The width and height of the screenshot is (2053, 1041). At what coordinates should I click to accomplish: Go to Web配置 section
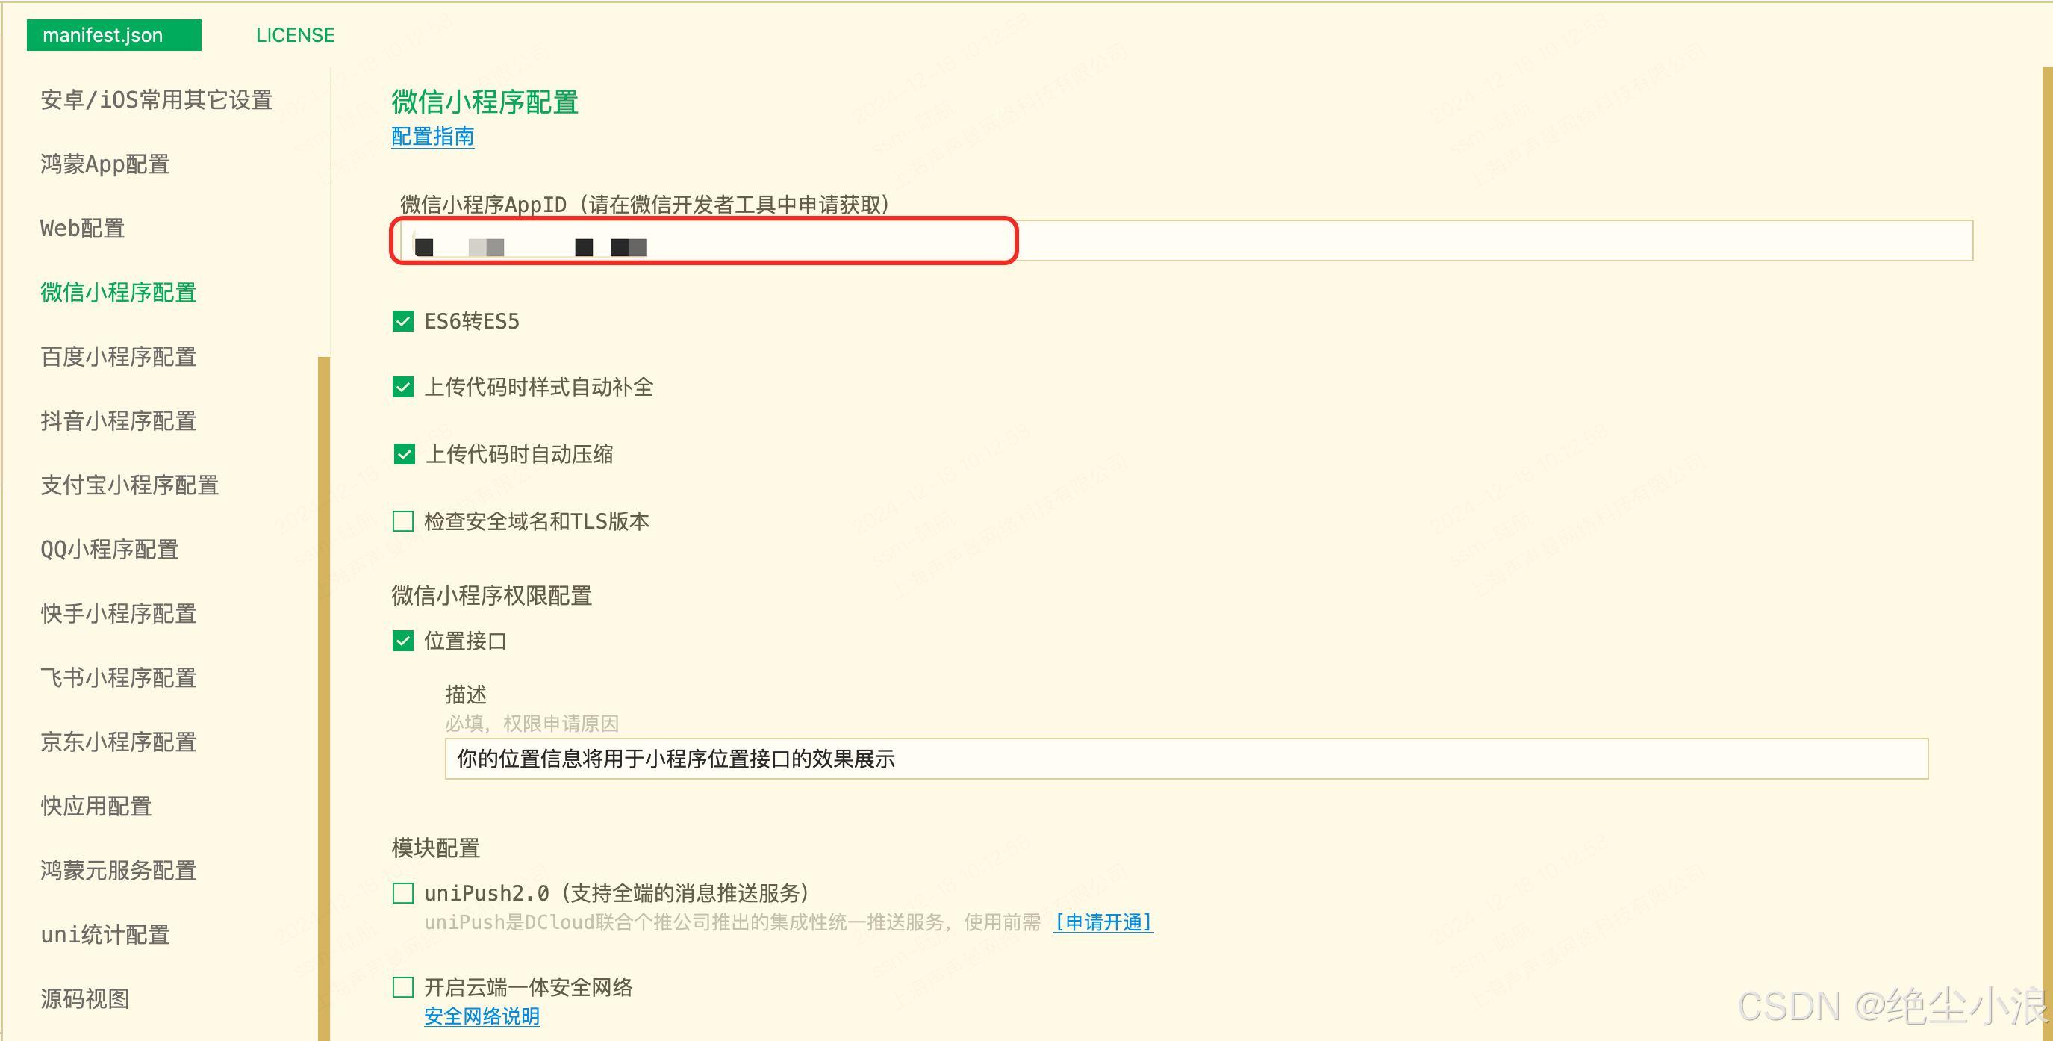83,228
